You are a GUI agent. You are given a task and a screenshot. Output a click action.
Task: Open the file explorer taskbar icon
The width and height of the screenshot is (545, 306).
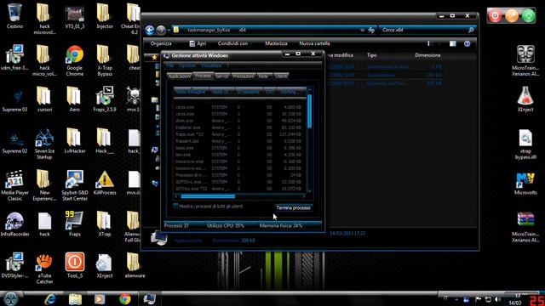pyautogui.click(x=75, y=298)
